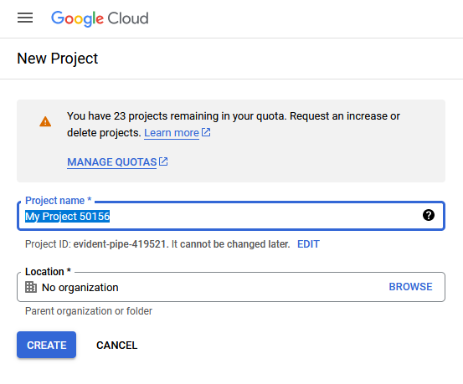This screenshot has width=463, height=384.
Task: Open the project name help tooltip icon
Action: [429, 215]
